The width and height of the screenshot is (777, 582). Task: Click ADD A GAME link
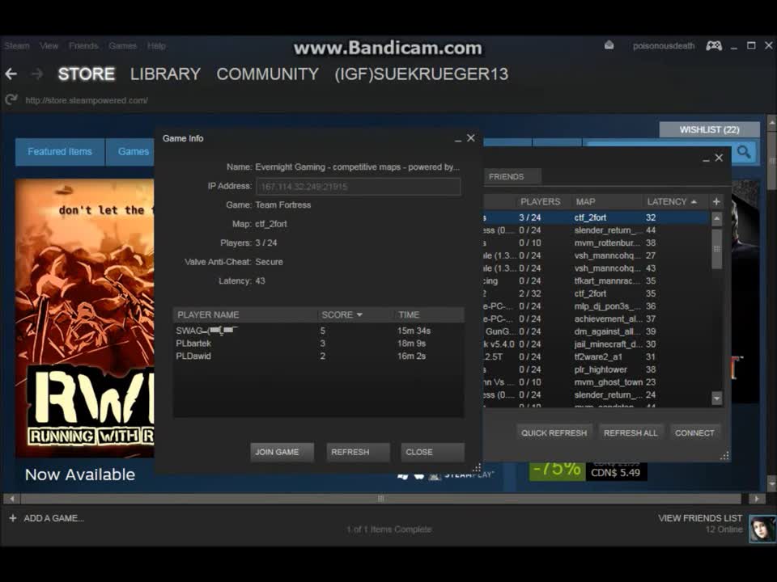pos(54,518)
